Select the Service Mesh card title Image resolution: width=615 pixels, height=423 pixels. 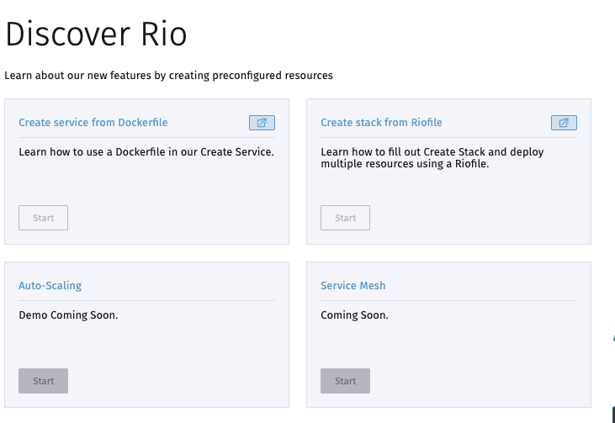(353, 285)
